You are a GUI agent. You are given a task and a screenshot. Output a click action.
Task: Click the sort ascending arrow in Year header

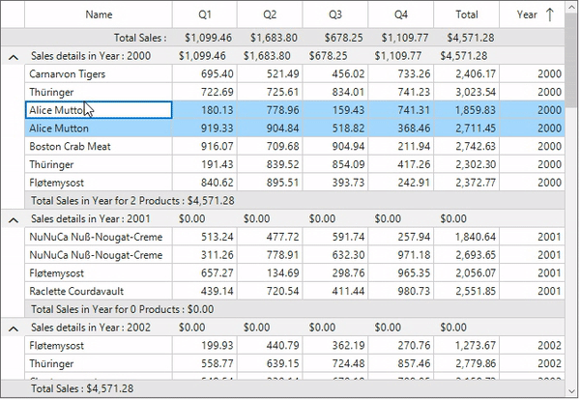click(550, 14)
